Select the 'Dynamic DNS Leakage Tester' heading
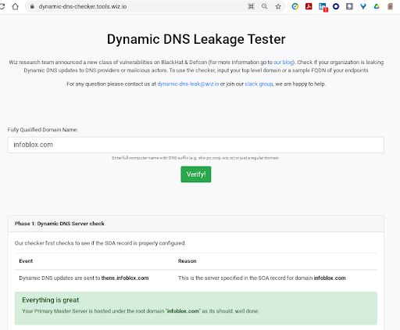This screenshot has height=330, width=400. (196, 39)
